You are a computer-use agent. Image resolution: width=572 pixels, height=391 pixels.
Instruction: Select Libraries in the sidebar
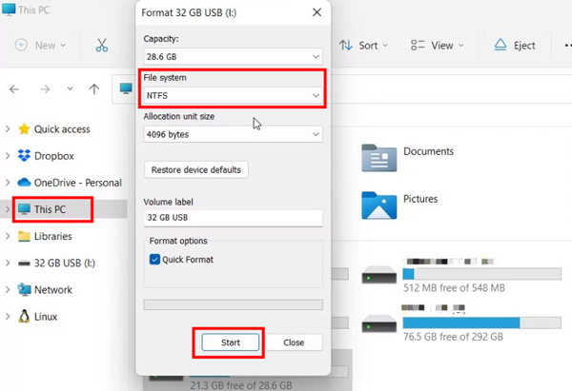52,236
